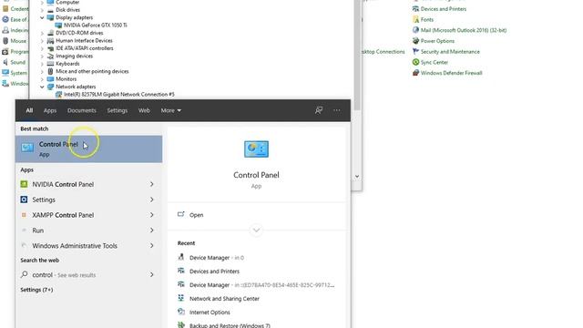Open the three-dot options menu in search

[x=336, y=110]
